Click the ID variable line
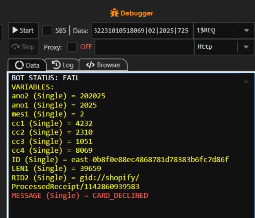255x218 pixels. [x=120, y=159]
